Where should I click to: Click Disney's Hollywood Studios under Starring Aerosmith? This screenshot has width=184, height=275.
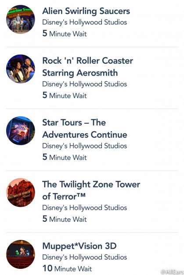(85, 84)
